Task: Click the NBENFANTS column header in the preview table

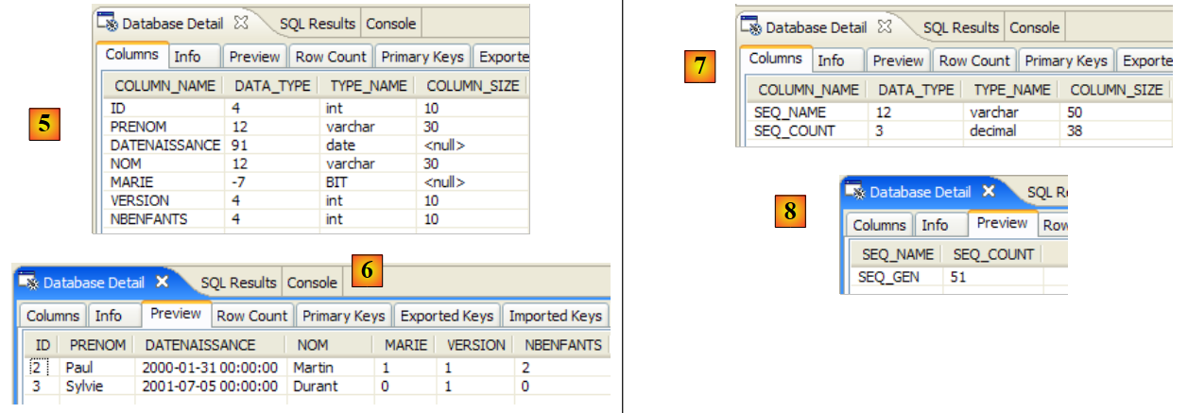Action: tap(561, 345)
